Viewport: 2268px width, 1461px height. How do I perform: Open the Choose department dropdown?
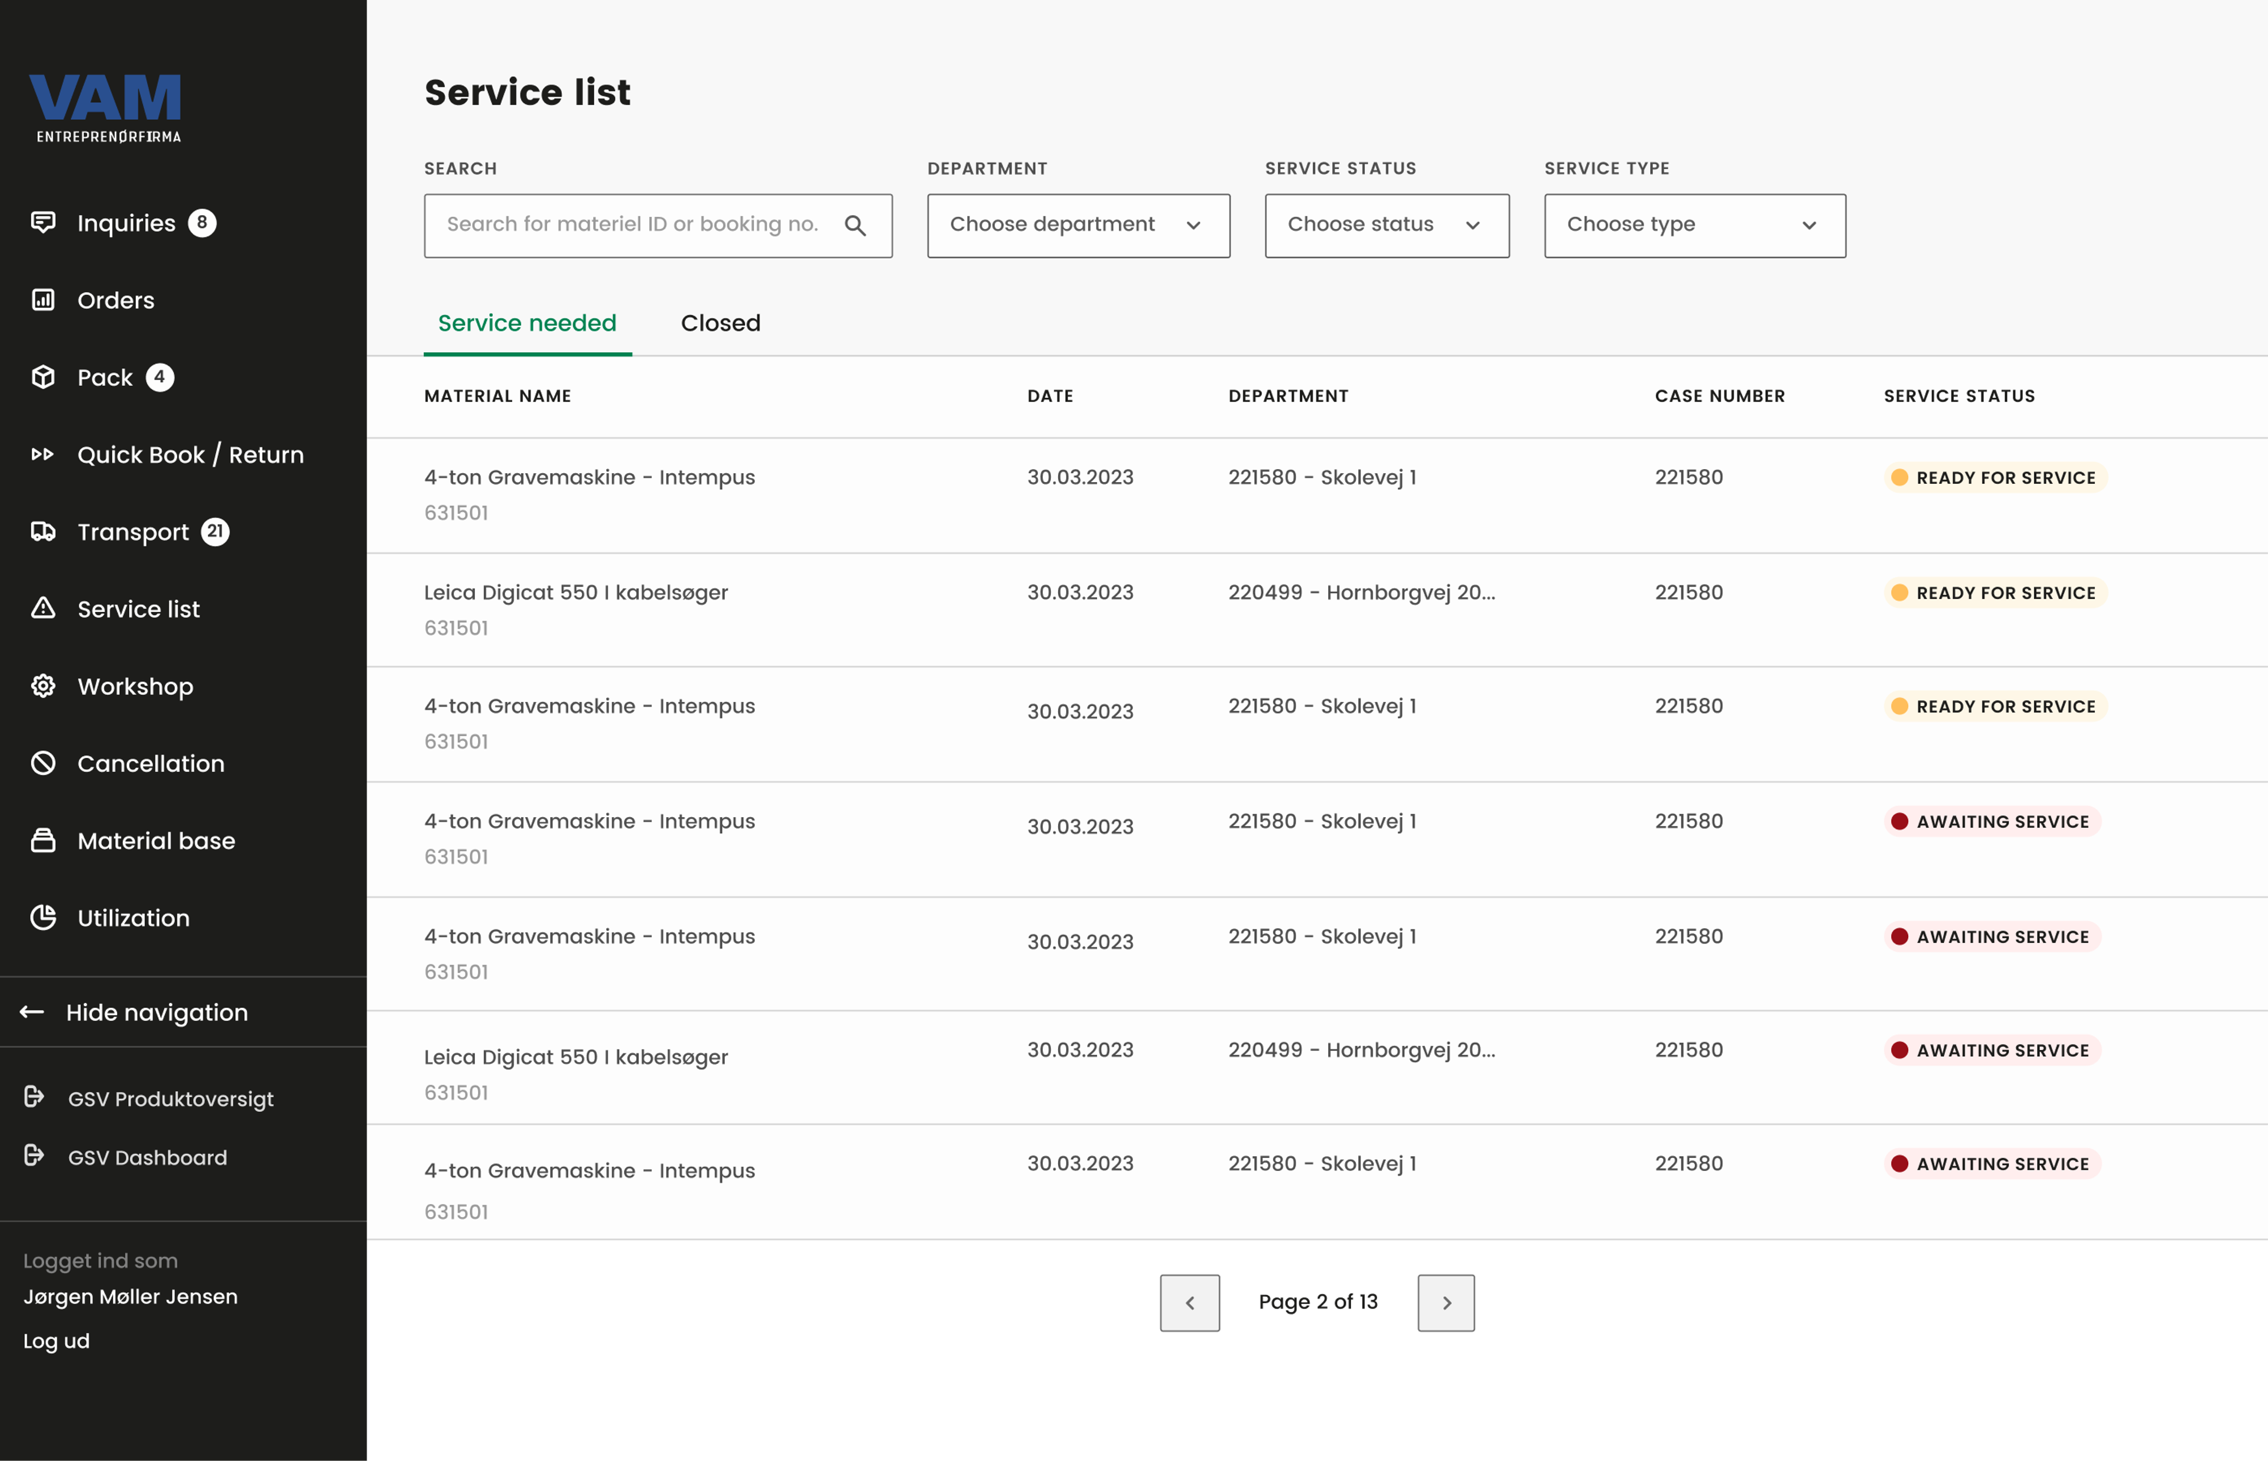coord(1079,226)
